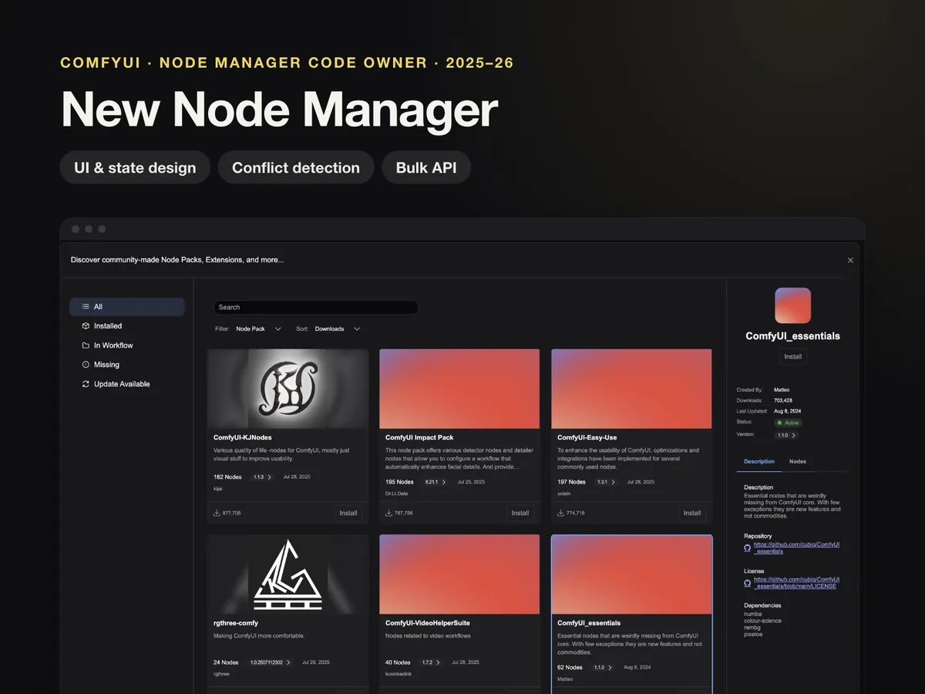Open the LICENSE GitHub link
925x694 pixels.
coord(796,583)
